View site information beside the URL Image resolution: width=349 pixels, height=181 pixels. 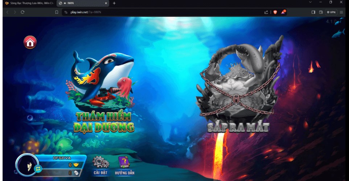(66, 12)
